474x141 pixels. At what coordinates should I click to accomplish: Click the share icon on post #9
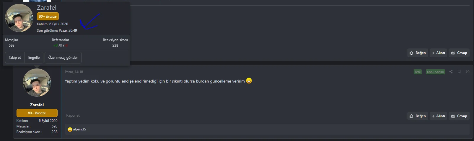tap(451, 72)
